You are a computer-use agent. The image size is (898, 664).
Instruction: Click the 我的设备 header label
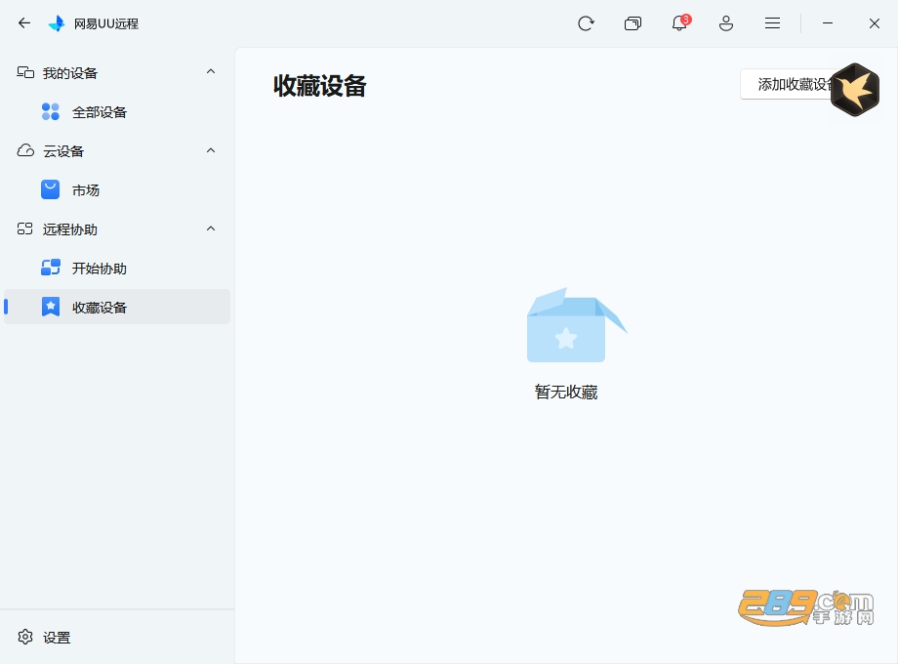(x=70, y=73)
